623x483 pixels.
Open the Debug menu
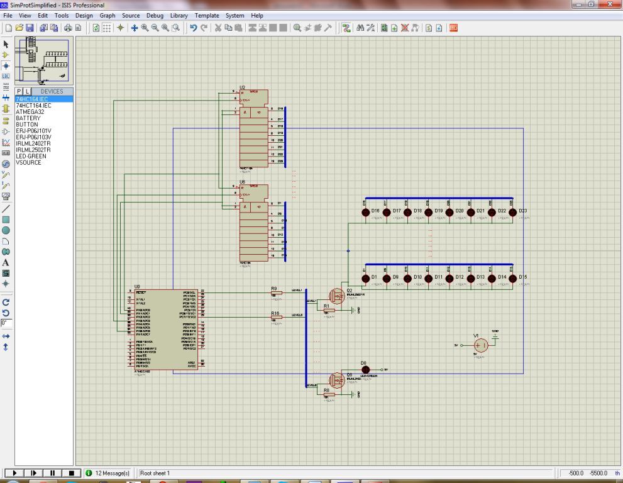[x=155, y=15]
